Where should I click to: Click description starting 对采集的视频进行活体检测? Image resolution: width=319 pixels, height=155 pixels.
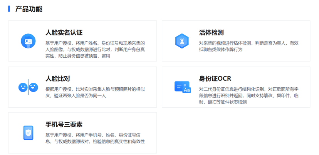pyautogui.click(x=248, y=46)
